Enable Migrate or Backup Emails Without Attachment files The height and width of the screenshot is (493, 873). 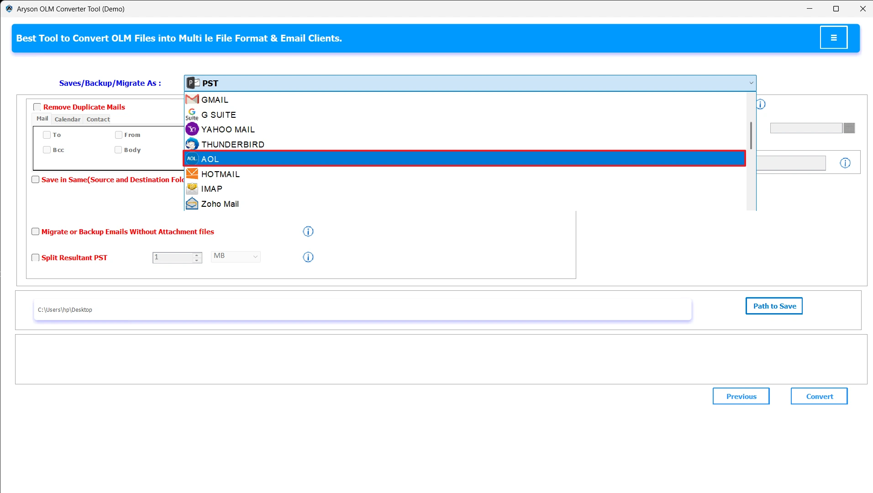click(x=35, y=231)
